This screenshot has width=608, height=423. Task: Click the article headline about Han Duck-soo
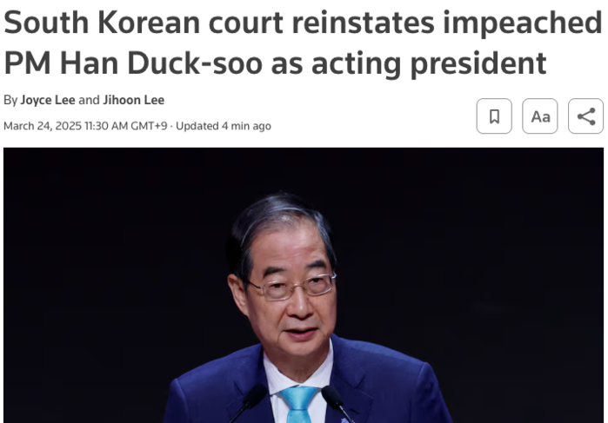[x=303, y=43]
